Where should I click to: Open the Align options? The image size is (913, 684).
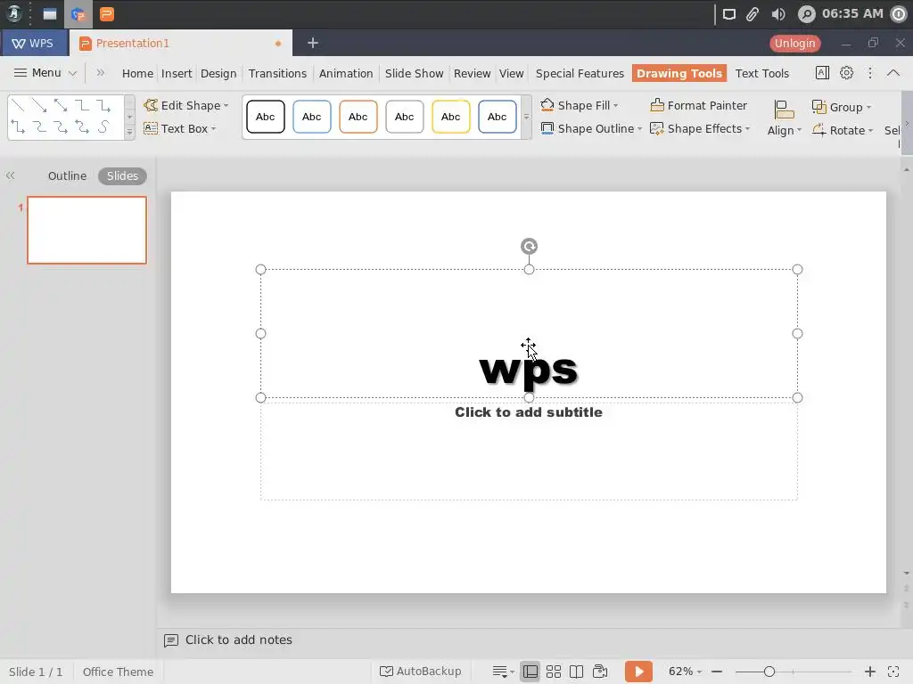[784, 118]
